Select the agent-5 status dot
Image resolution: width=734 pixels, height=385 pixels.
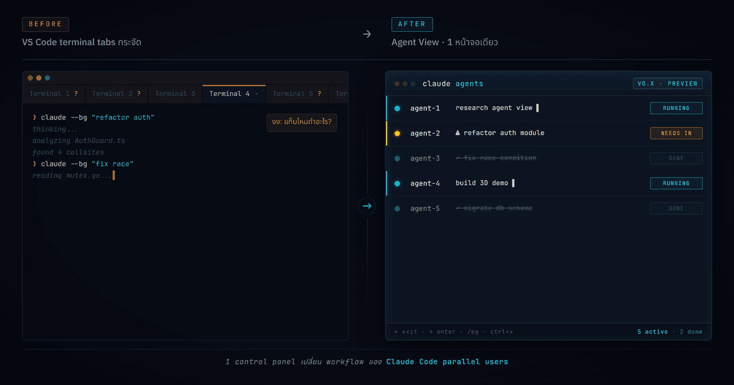(x=397, y=208)
